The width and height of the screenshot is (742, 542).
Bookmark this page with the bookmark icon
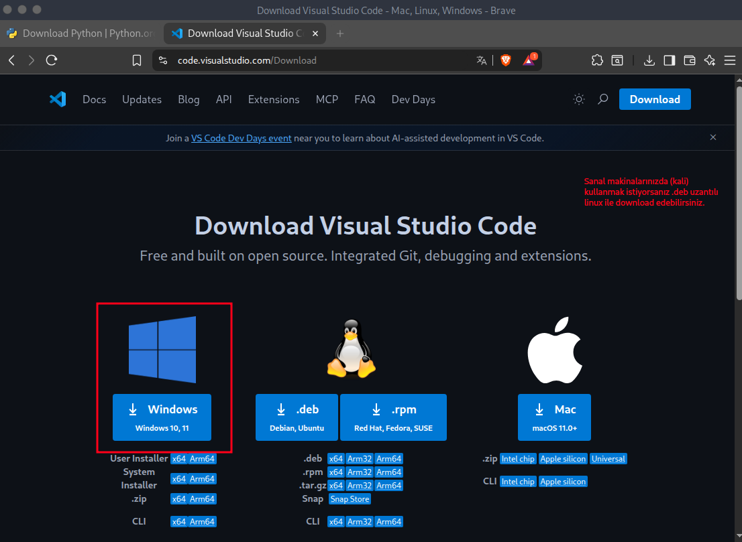137,60
